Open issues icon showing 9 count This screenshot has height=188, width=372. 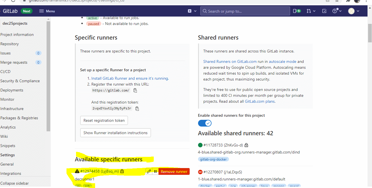[x=297, y=11]
